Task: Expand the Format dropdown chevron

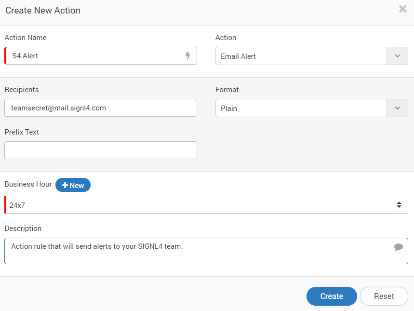Action: pos(397,108)
